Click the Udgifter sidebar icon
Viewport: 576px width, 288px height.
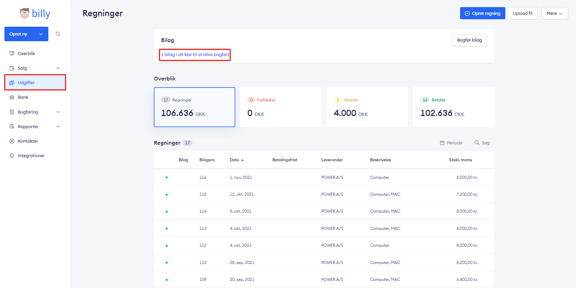(12, 82)
